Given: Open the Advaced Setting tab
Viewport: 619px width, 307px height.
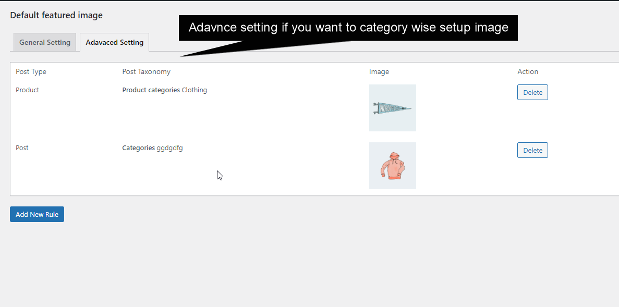Looking at the screenshot, I should pos(114,42).
